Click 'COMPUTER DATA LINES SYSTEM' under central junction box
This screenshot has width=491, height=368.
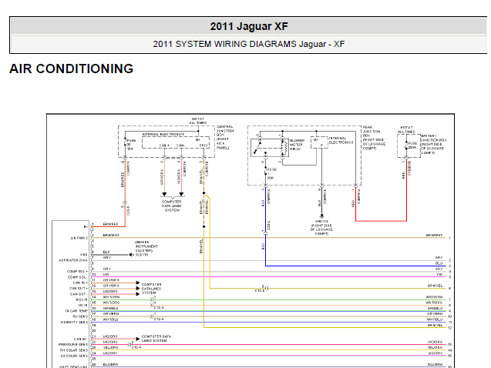point(172,206)
